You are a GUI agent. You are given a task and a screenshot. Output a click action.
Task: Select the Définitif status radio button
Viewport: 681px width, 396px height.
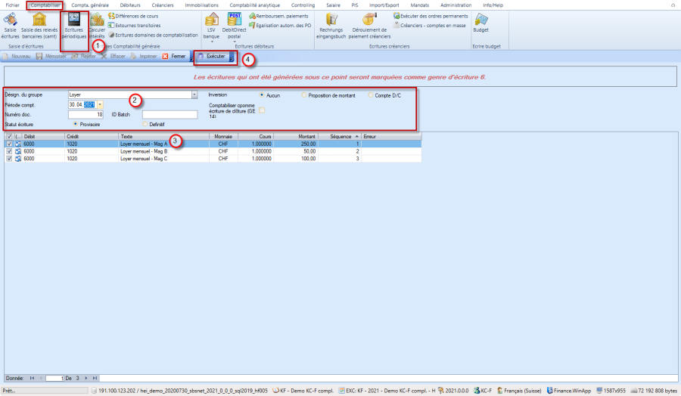[x=146, y=124]
